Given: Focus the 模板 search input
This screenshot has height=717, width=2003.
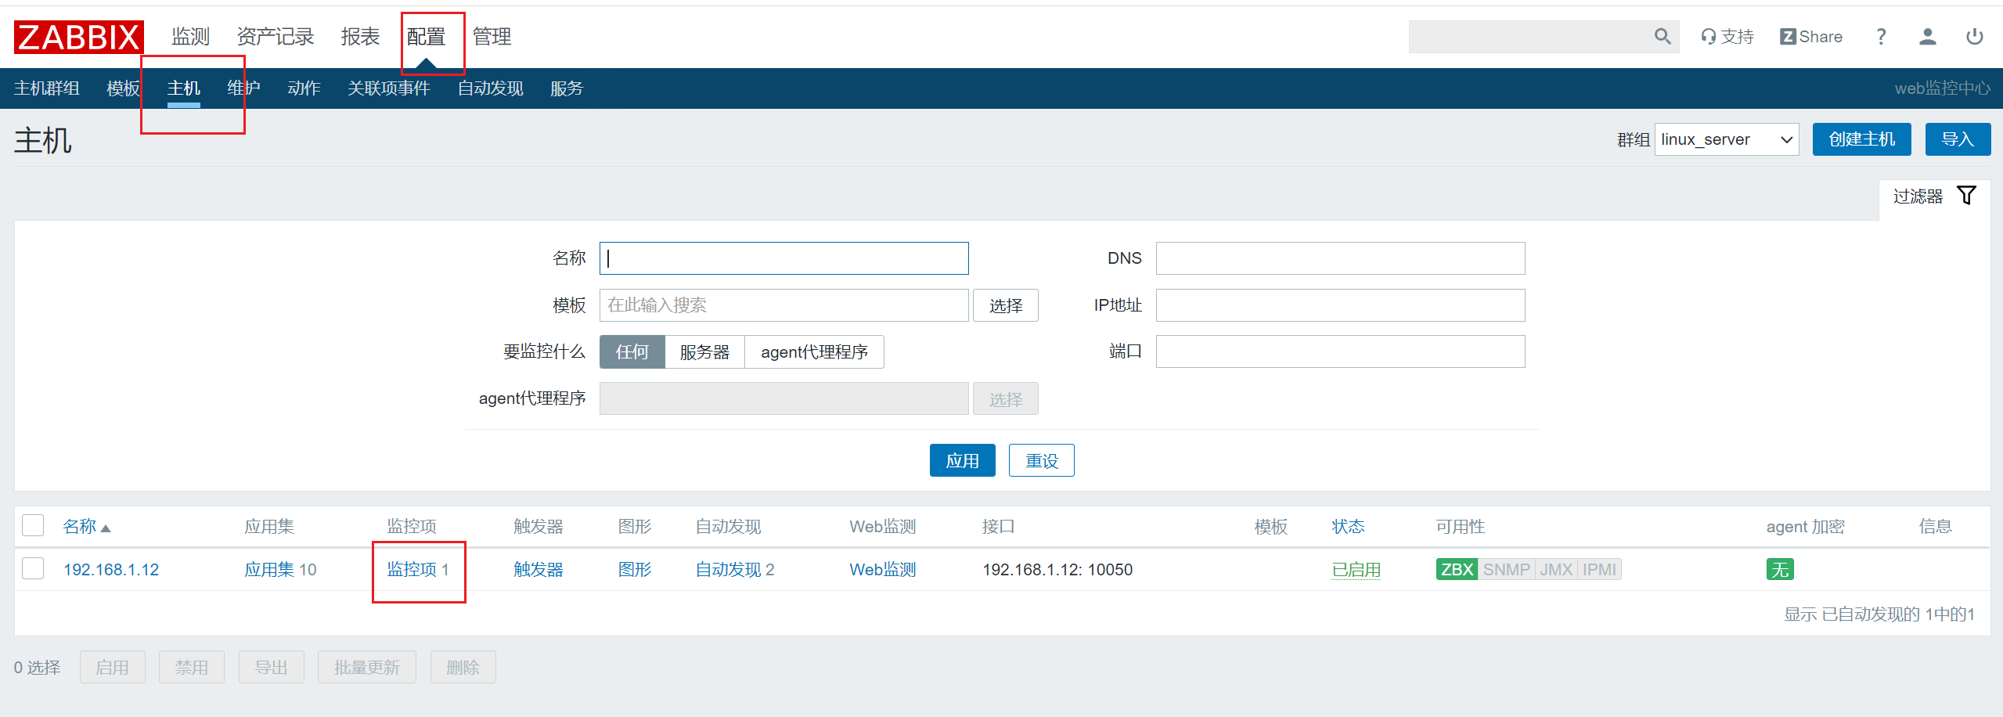Looking at the screenshot, I should coord(784,305).
